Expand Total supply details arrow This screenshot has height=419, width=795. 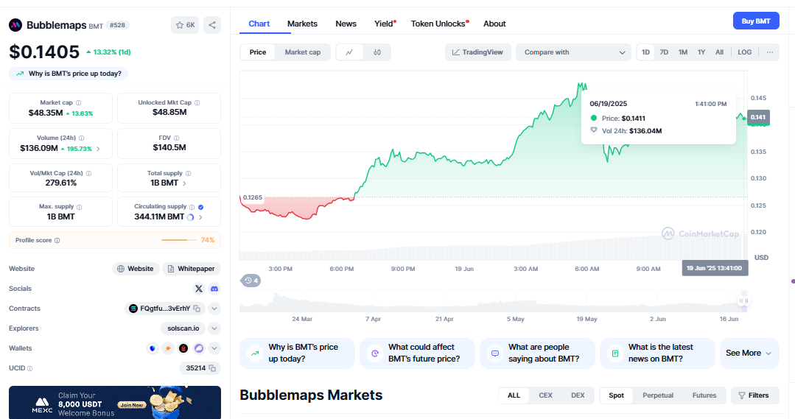pos(184,183)
